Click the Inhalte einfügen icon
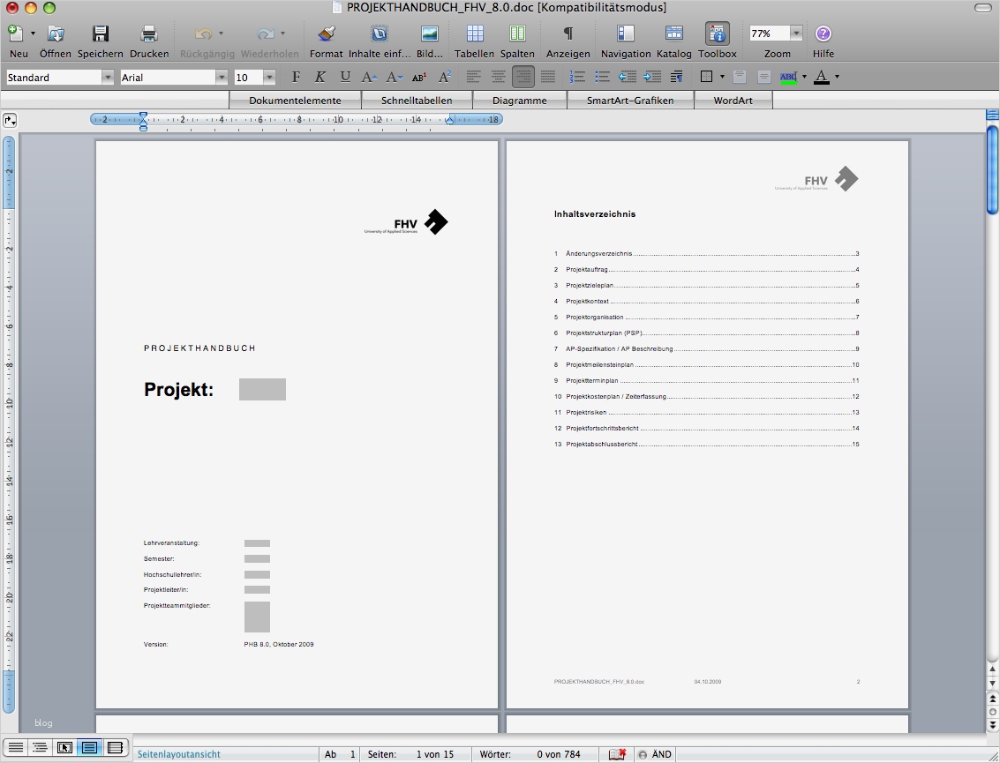The width and height of the screenshot is (1000, 763). tap(380, 34)
